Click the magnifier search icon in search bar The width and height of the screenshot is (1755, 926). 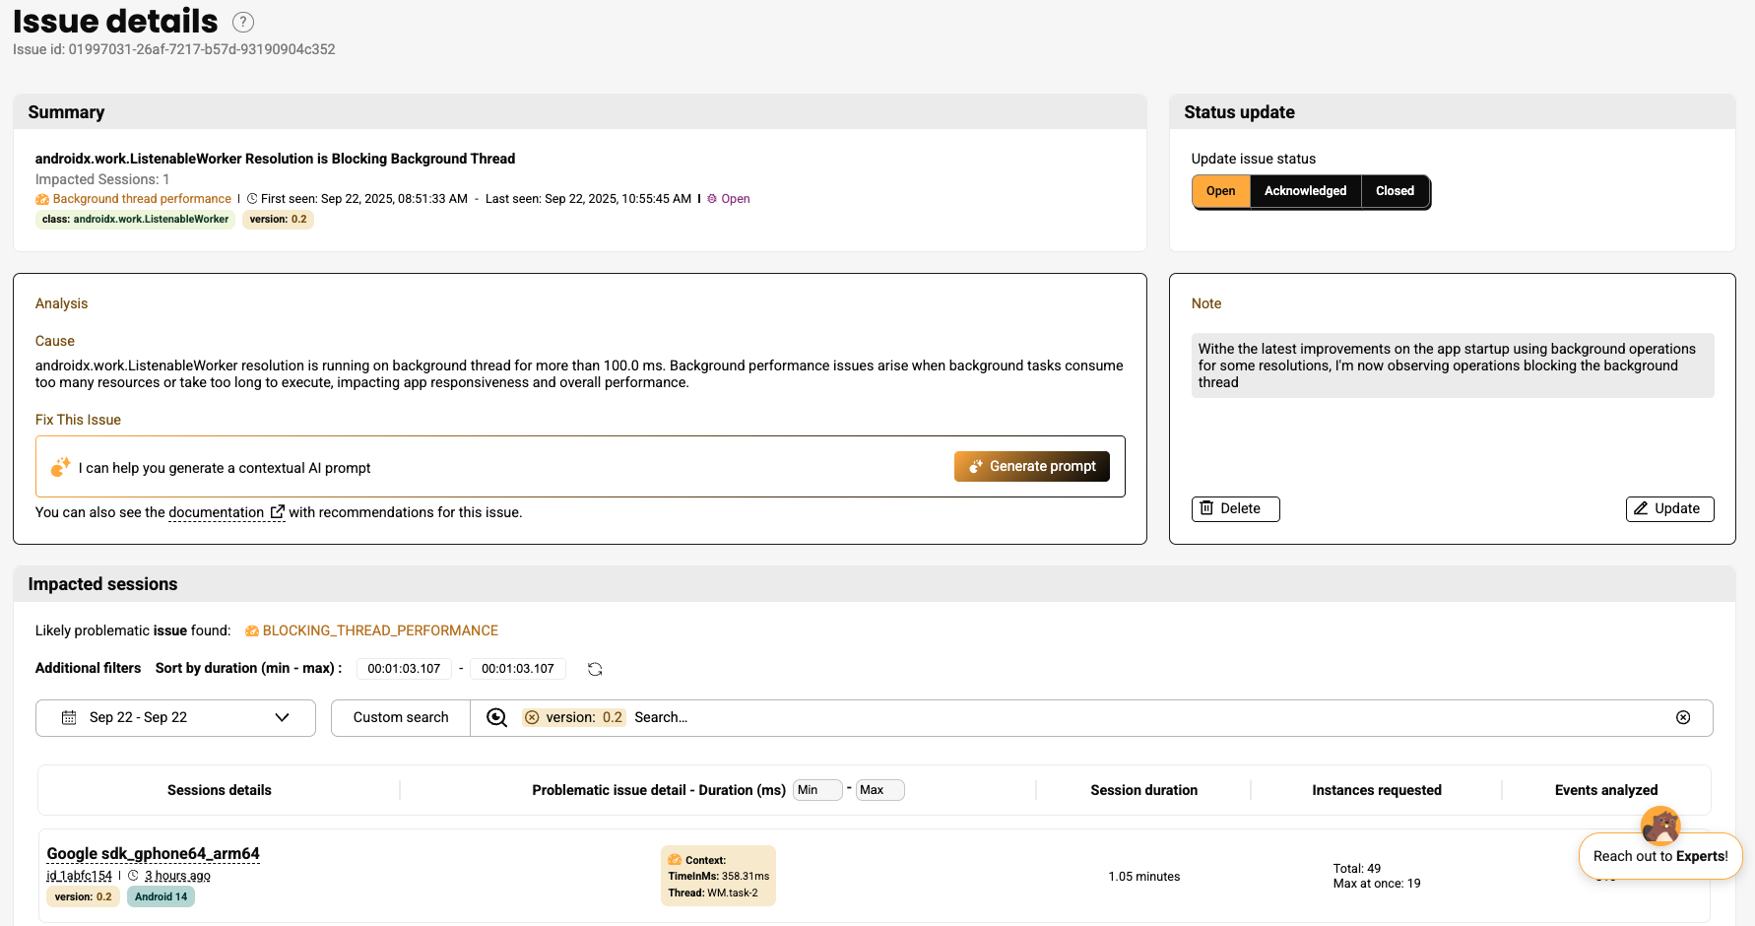point(497,718)
